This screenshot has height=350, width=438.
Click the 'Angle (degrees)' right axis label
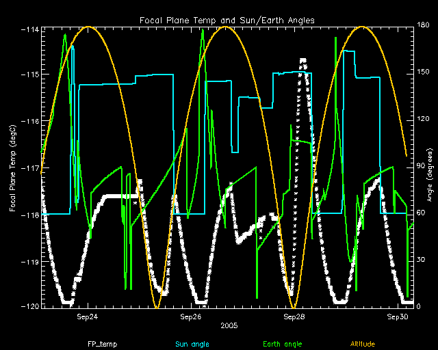(x=428, y=167)
